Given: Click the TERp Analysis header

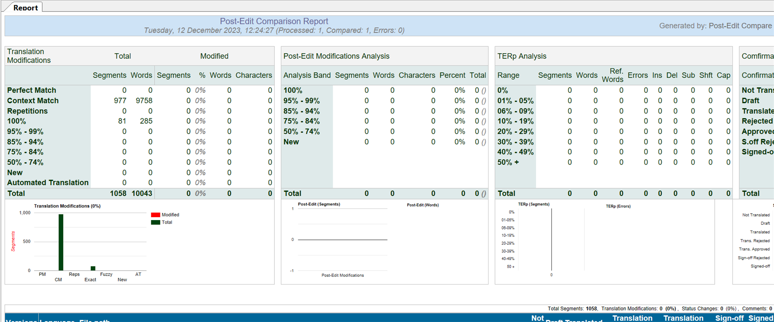Looking at the screenshot, I should point(522,56).
